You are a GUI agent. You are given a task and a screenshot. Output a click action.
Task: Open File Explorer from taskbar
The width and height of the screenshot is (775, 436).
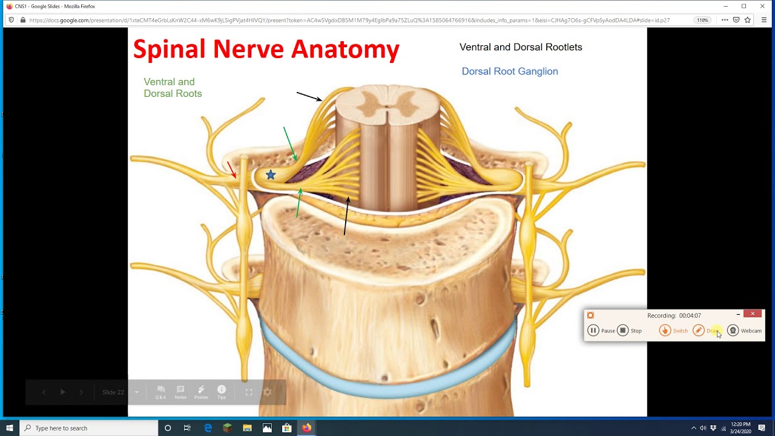coord(247,428)
